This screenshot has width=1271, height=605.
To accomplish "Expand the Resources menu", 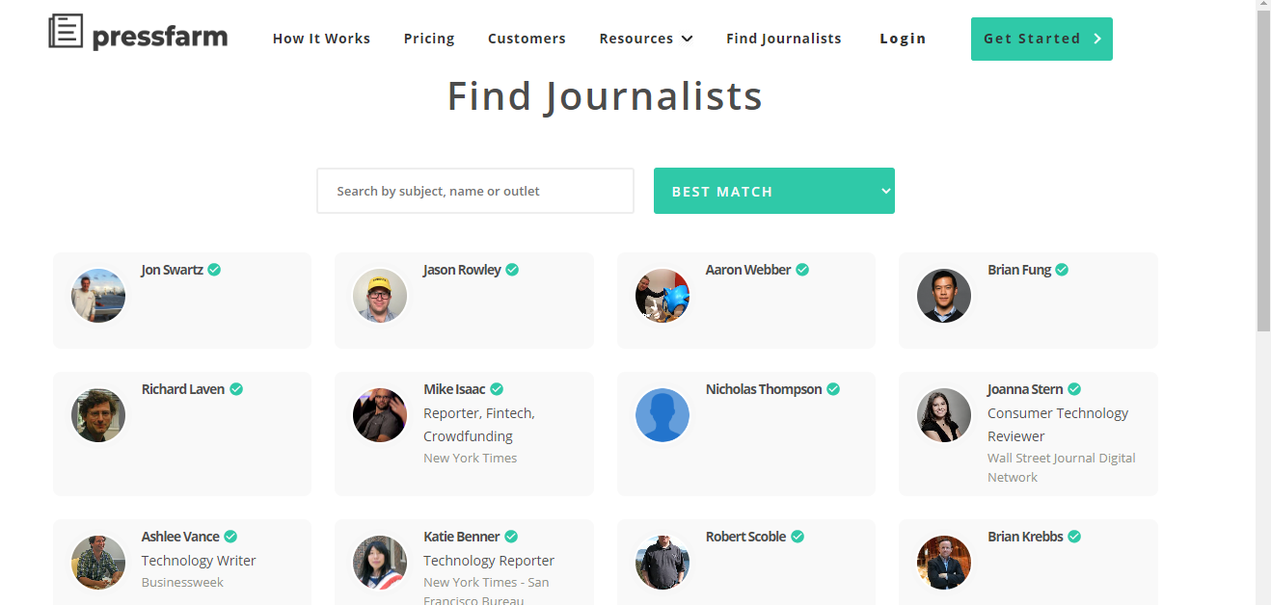I will tap(646, 39).
